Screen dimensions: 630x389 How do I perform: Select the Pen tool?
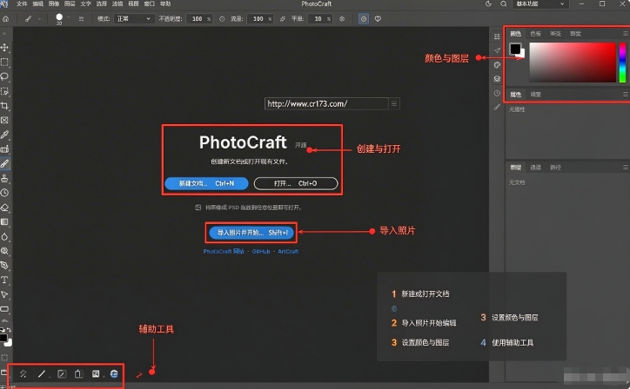point(4,266)
